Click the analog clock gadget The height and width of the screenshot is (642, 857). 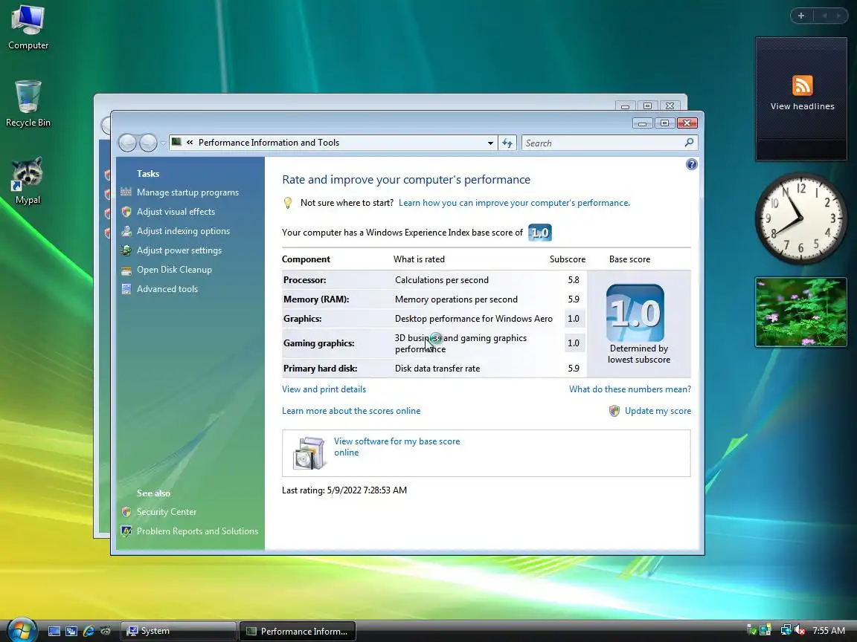coord(800,218)
